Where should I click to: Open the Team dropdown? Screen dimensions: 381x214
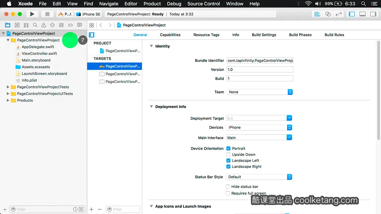click(x=260, y=92)
